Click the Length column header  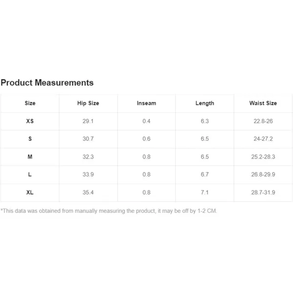(205, 104)
